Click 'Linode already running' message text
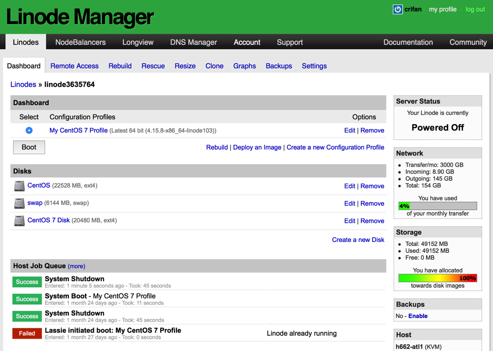 pos(301,333)
